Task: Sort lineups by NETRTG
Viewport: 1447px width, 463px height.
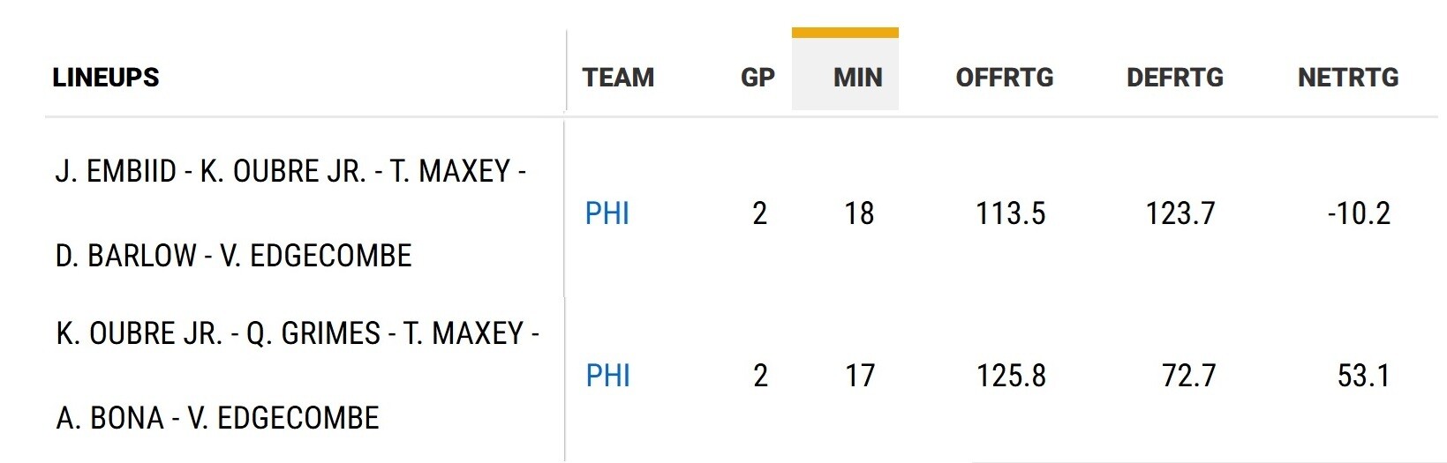Action: [1348, 78]
